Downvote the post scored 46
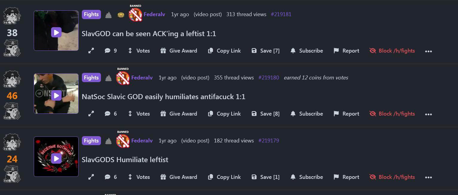The image size is (458, 195). pyautogui.click(x=12, y=111)
